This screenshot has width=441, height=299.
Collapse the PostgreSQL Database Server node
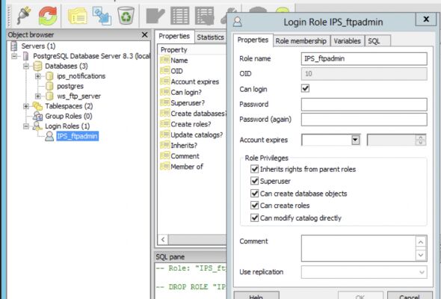14,56
